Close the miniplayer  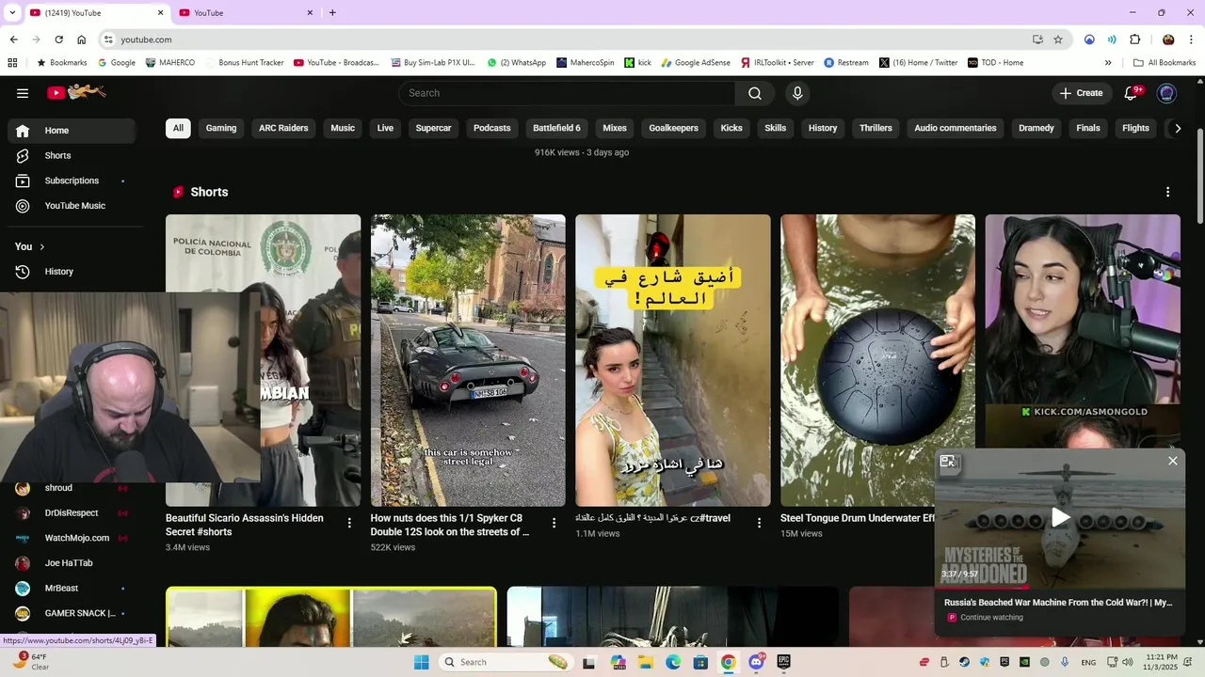pyautogui.click(x=1172, y=461)
